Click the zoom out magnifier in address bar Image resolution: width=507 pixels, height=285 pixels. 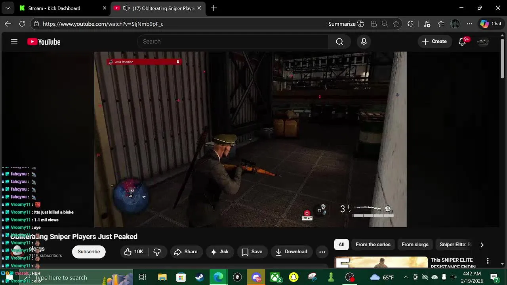point(385,24)
